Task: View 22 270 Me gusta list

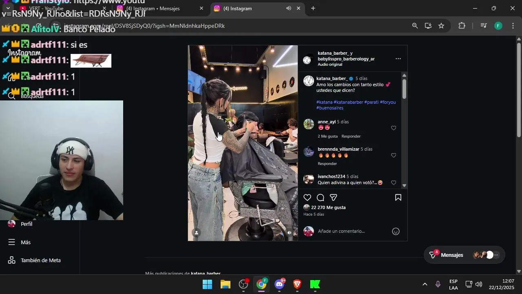Action: [x=328, y=207]
